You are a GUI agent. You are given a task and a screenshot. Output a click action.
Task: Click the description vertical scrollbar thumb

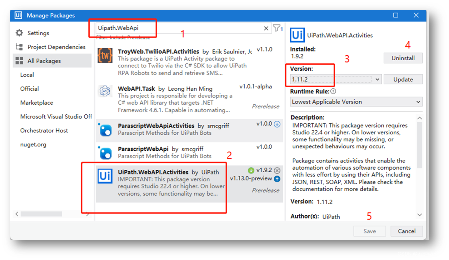pyautogui.click(x=420, y=145)
